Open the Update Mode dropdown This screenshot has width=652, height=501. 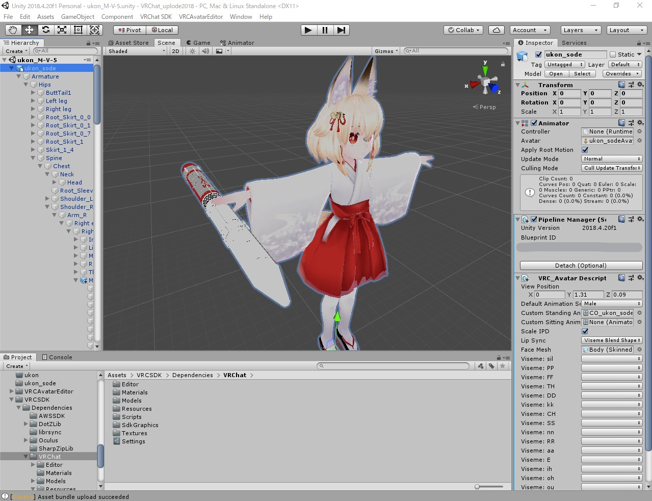pyautogui.click(x=612, y=159)
